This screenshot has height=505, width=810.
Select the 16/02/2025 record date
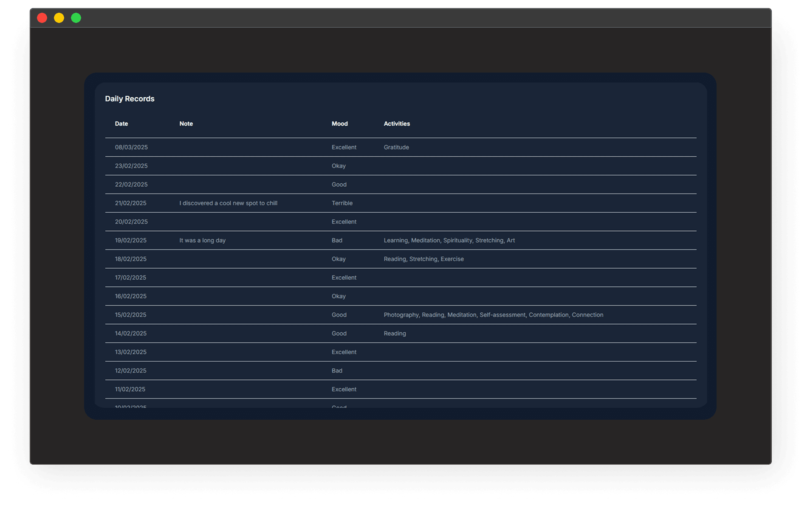coord(130,296)
